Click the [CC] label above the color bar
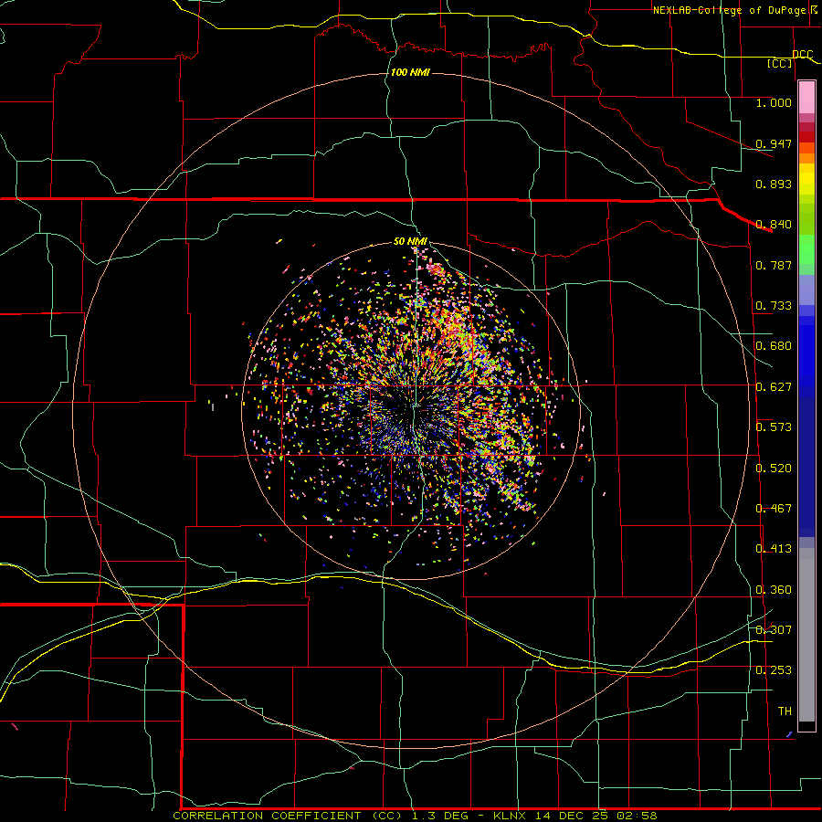Screen dimensions: 822x822 pyautogui.click(x=780, y=63)
